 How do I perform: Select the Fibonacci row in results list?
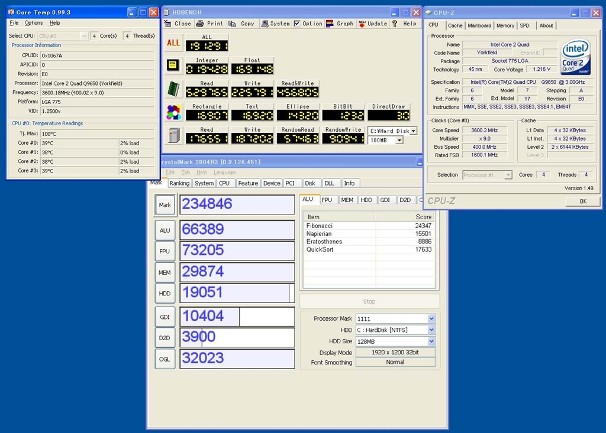(x=369, y=226)
